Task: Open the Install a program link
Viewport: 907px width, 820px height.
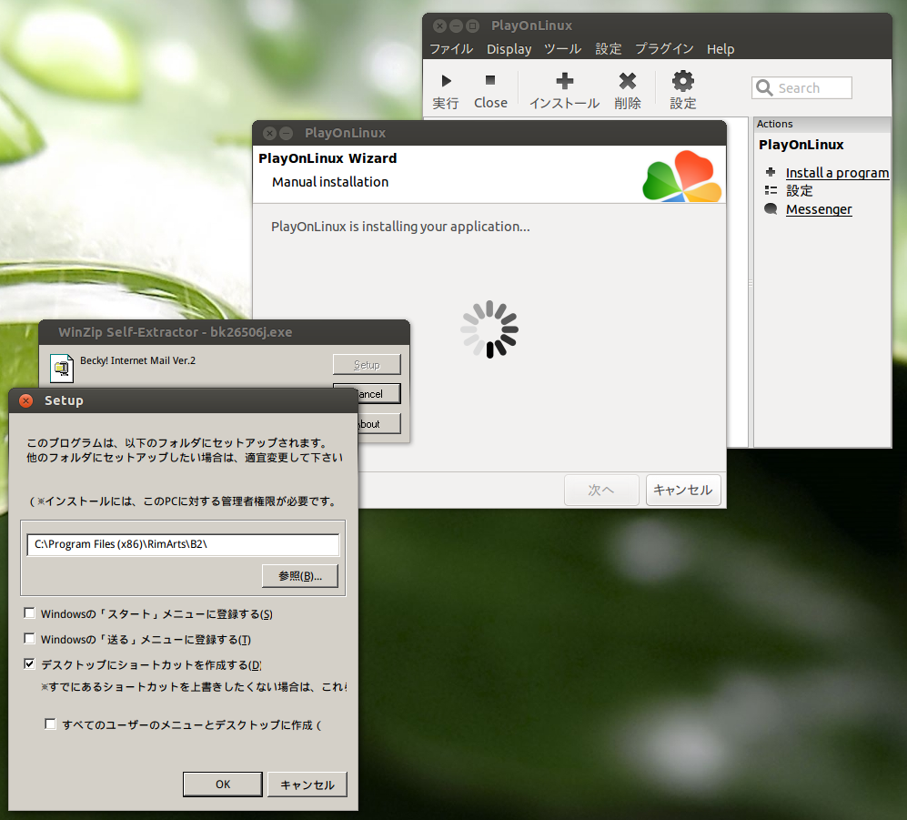Action: pos(837,172)
